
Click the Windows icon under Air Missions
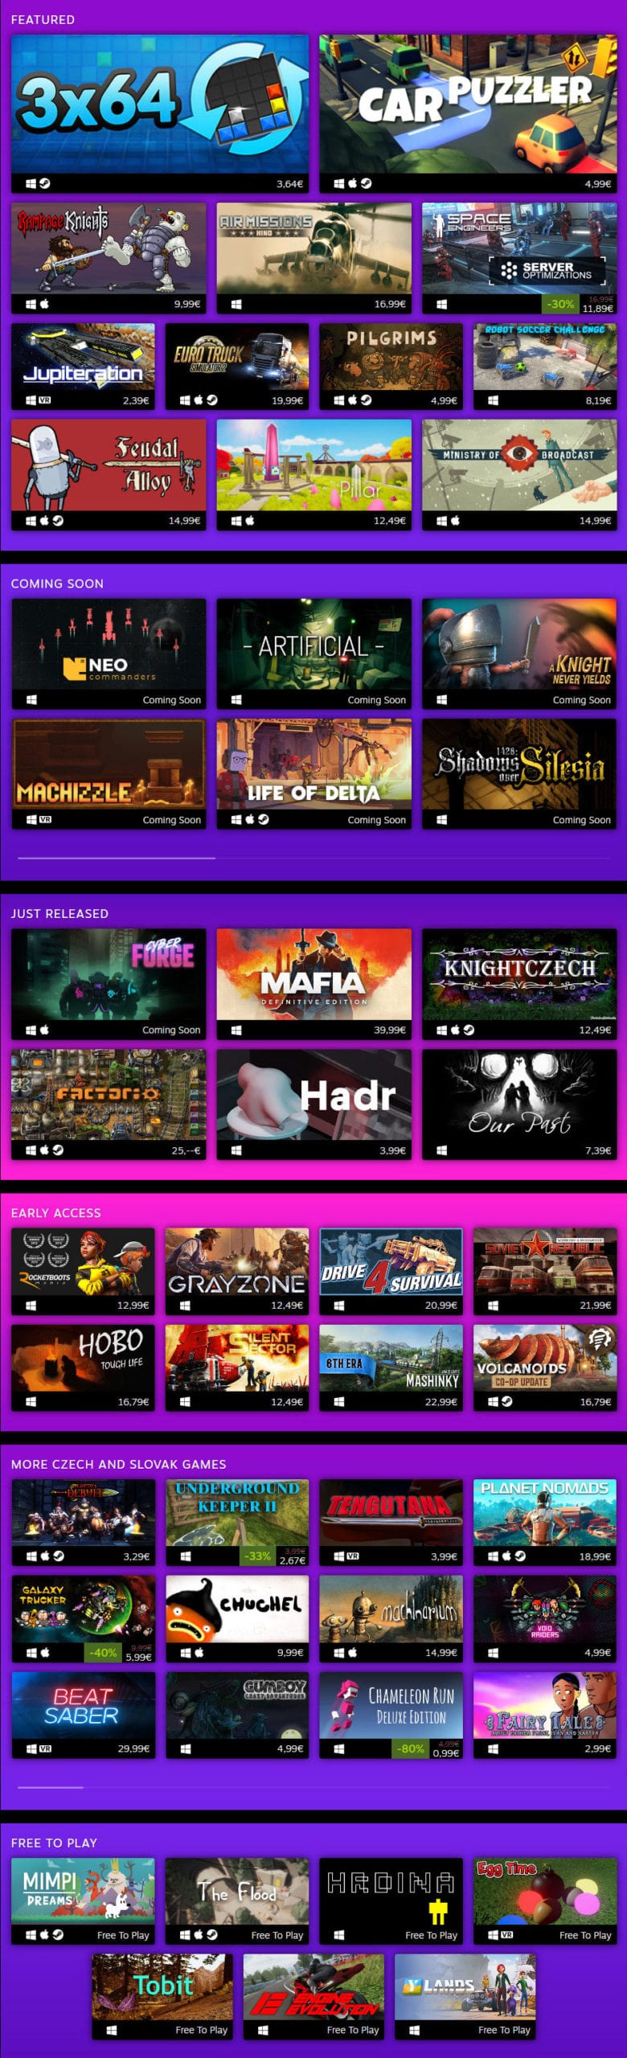click(236, 304)
